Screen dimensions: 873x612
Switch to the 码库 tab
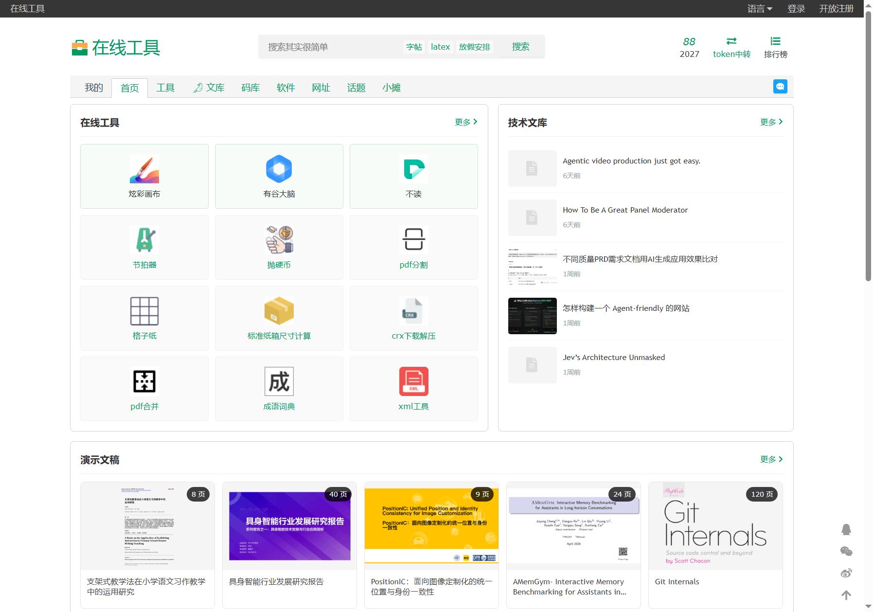pyautogui.click(x=250, y=88)
